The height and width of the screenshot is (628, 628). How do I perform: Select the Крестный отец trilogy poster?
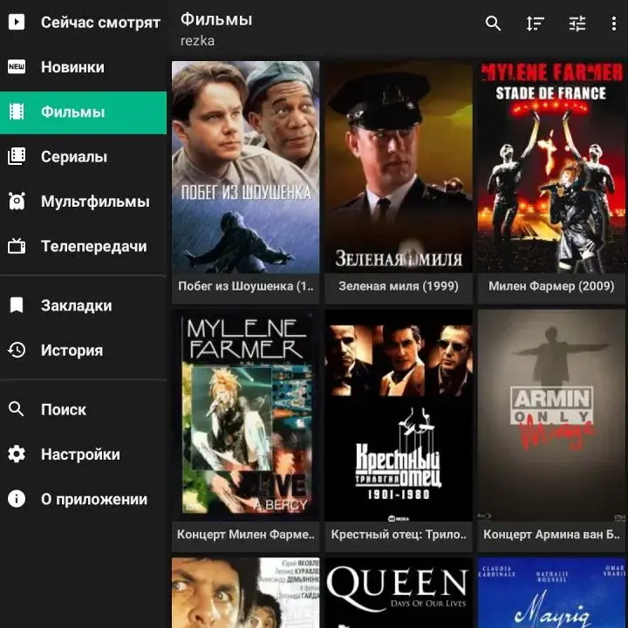click(x=399, y=415)
